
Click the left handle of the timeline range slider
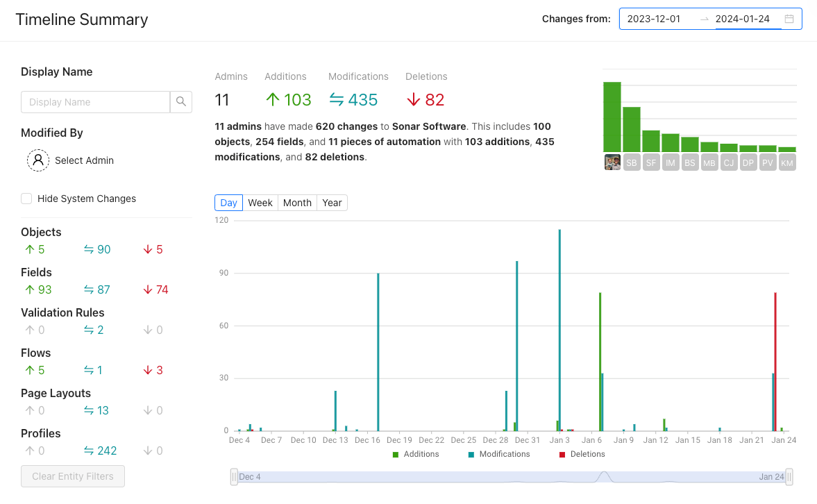pos(234,477)
